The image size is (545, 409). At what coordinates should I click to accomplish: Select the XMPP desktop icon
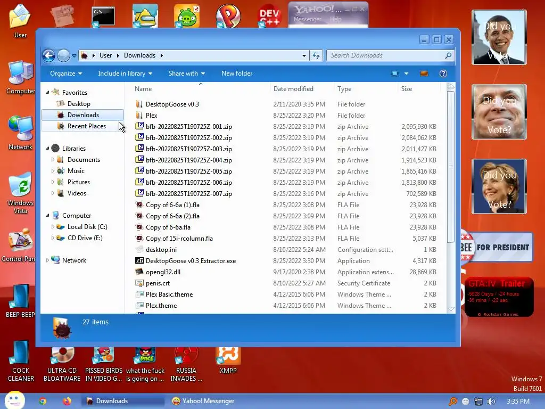coord(228,361)
